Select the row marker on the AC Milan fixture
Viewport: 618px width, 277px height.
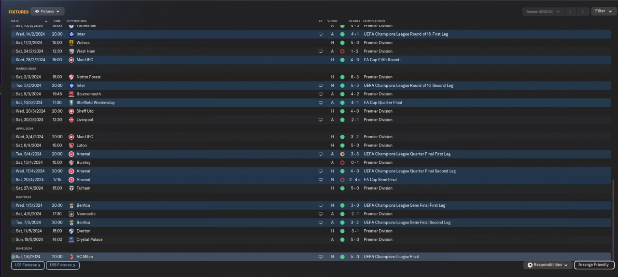point(14,257)
